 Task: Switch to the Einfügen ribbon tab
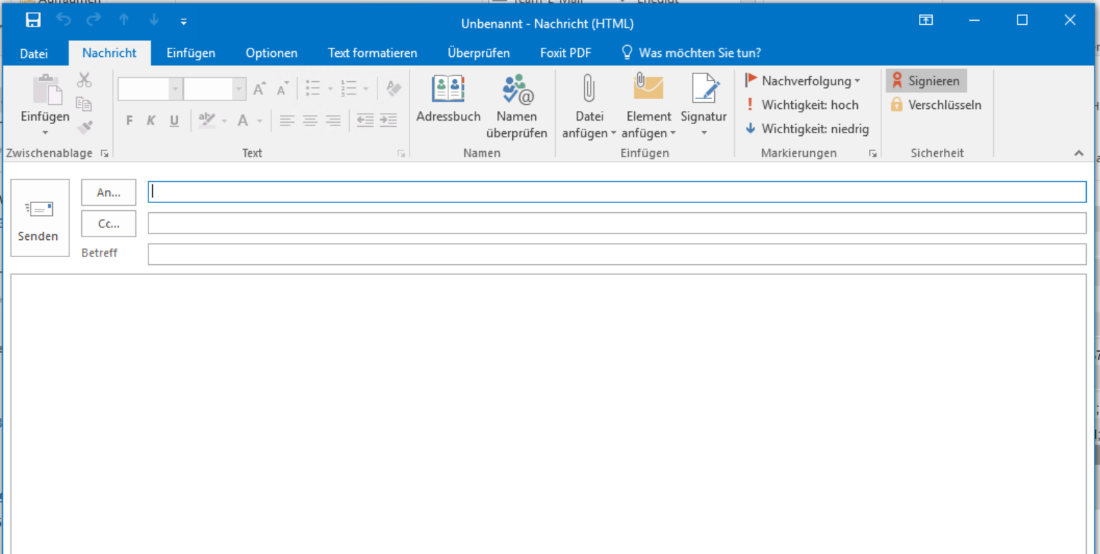click(191, 53)
